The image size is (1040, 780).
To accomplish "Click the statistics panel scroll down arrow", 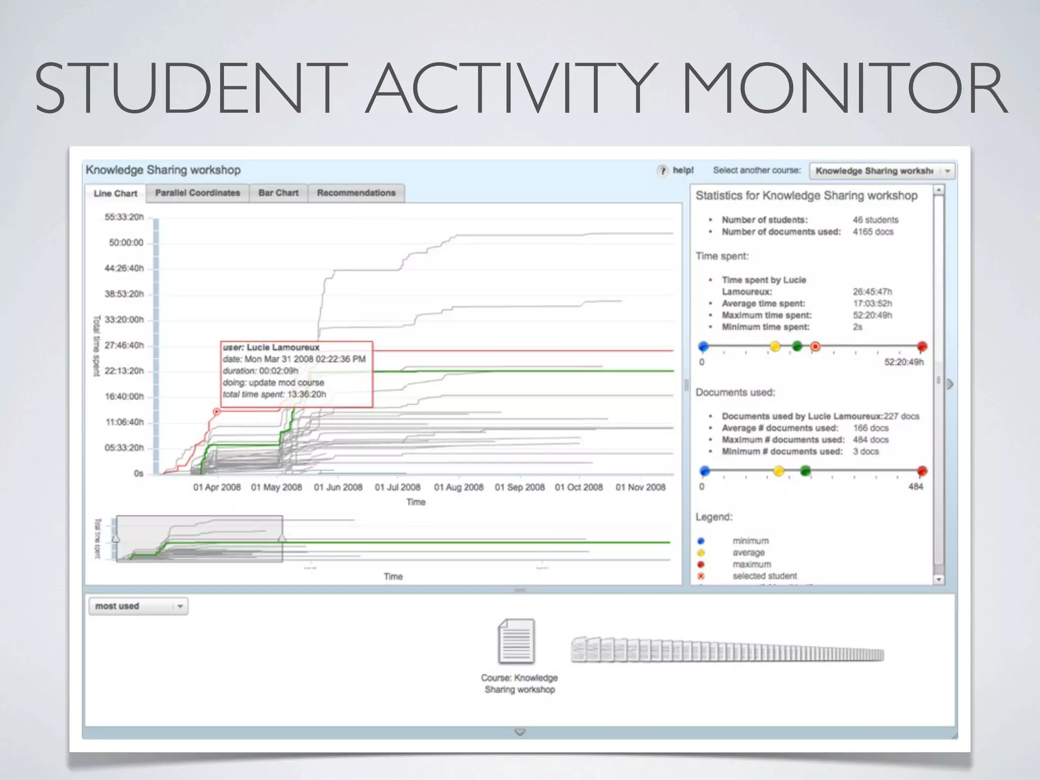I will click(x=939, y=579).
